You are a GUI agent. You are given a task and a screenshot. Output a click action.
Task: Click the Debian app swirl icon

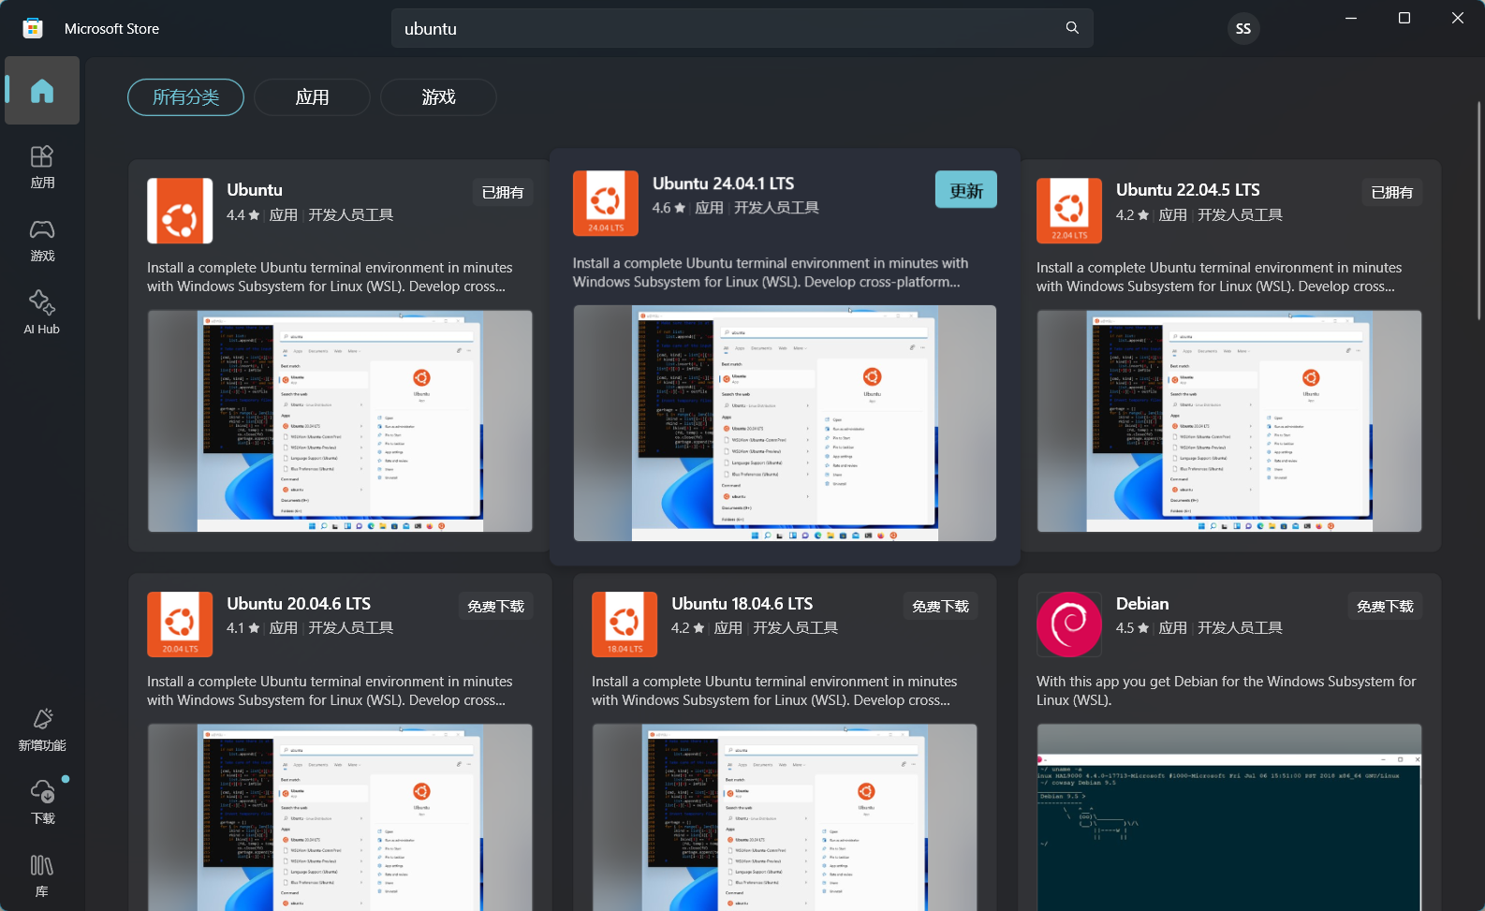tap(1068, 624)
